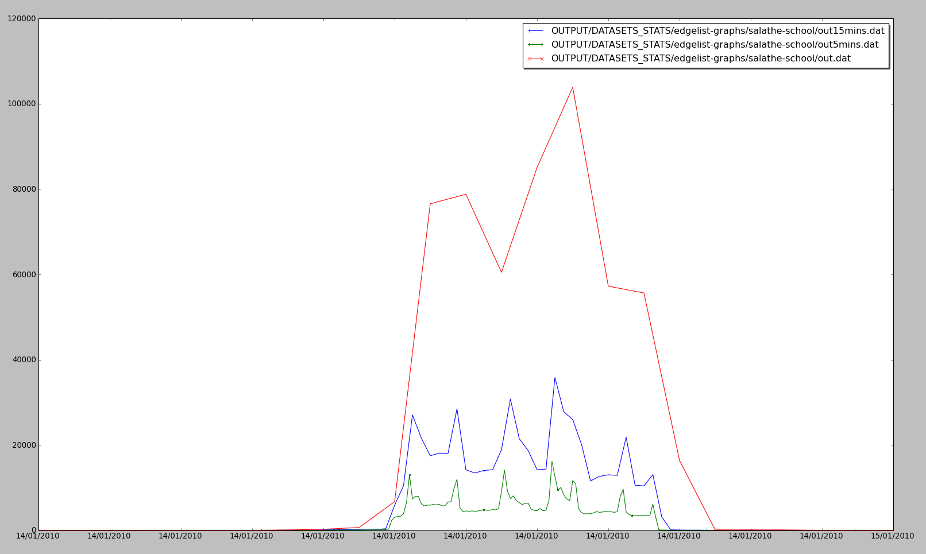Click the y-axis 0 tick label
Image resolution: width=926 pixels, height=554 pixels.
(34, 530)
